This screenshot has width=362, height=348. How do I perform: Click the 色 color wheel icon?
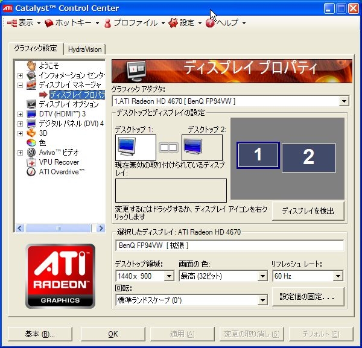(31, 143)
